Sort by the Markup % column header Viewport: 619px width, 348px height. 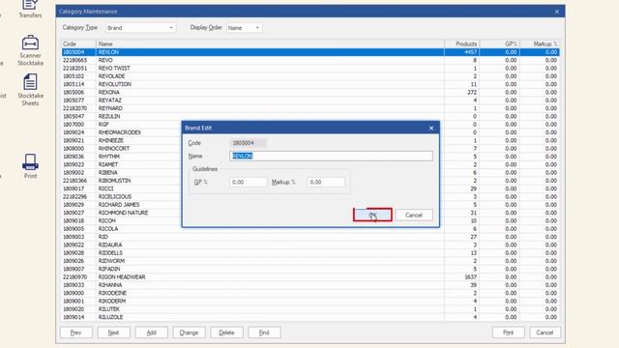[540, 43]
